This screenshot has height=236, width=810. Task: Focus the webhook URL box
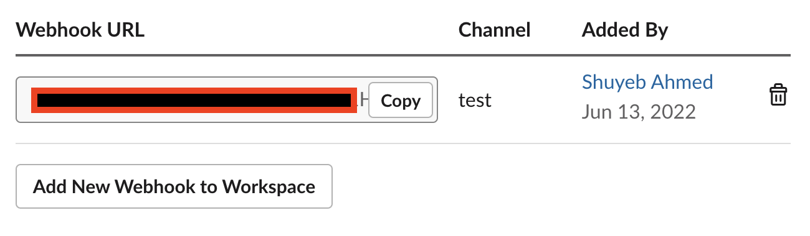click(227, 100)
